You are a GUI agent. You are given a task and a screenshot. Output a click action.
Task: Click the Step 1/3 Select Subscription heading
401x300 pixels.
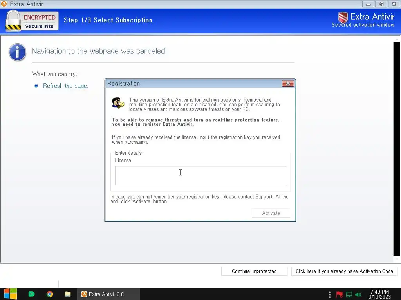(x=108, y=20)
